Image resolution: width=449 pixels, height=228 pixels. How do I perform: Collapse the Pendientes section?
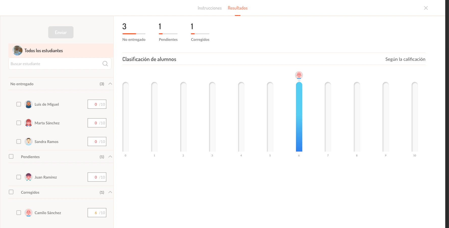[110, 156]
